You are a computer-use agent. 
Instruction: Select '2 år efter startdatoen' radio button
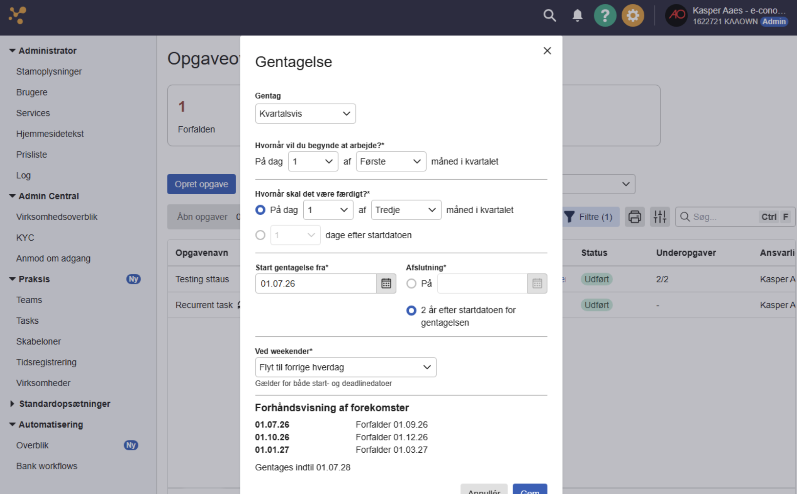click(411, 310)
